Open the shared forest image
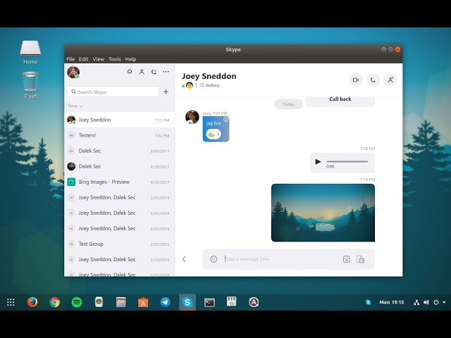This screenshot has height=338, width=451. pyautogui.click(x=323, y=213)
